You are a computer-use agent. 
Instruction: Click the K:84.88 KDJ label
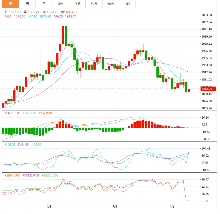[x=10, y=144]
